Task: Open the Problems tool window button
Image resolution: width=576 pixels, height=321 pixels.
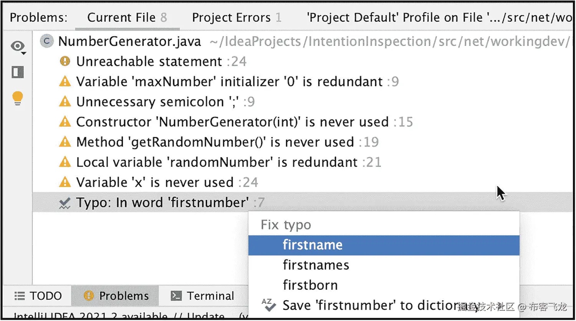Action: coord(116,296)
